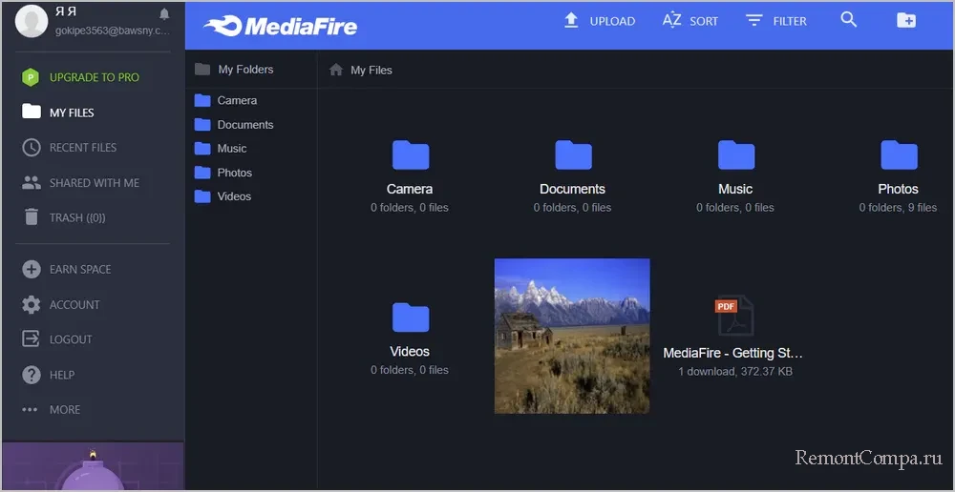The width and height of the screenshot is (955, 492).
Task: Open the search magnifier icon
Action: click(848, 20)
